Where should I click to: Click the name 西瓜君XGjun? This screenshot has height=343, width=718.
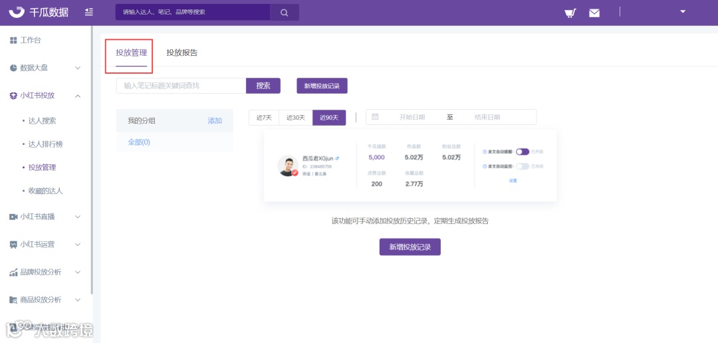click(x=318, y=158)
